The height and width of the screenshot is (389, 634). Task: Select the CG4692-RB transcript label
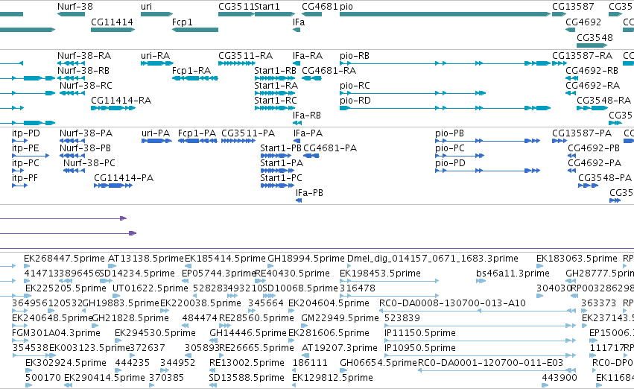click(x=592, y=70)
